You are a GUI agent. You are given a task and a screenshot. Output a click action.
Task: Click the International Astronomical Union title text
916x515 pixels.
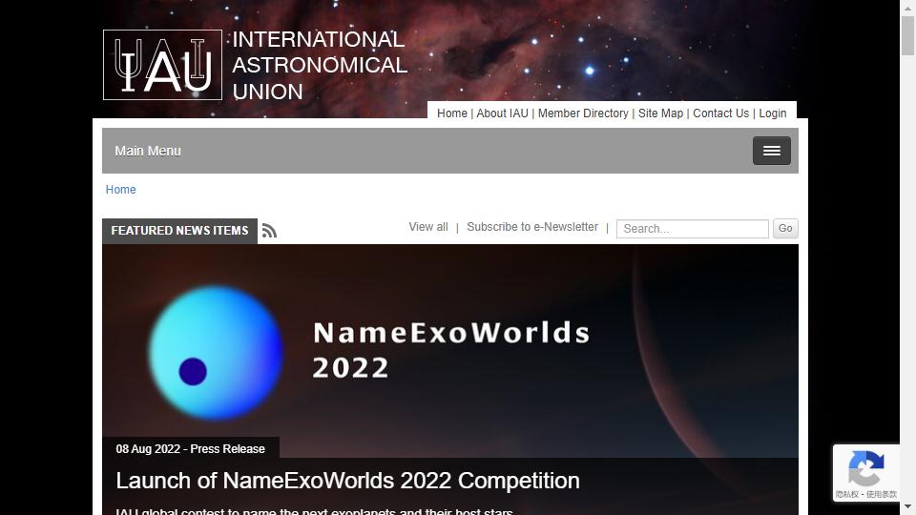coord(320,66)
